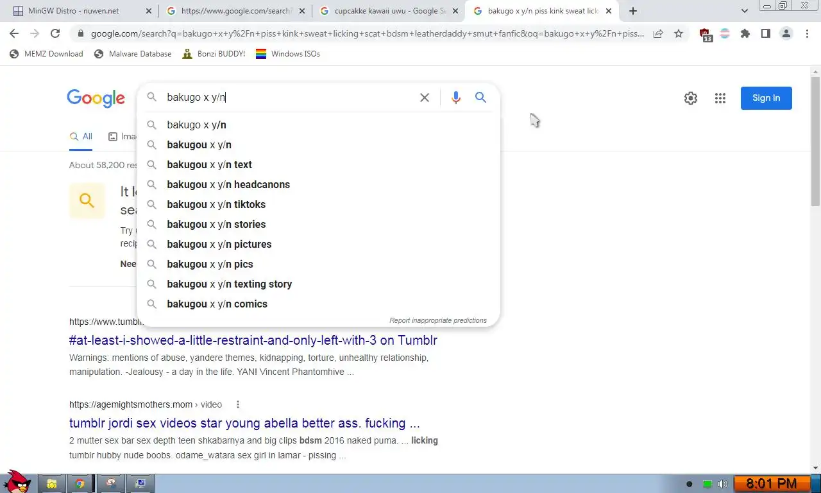Open the Windows ISOs bookmark
Image resolution: width=821 pixels, height=493 pixels.
pos(288,54)
